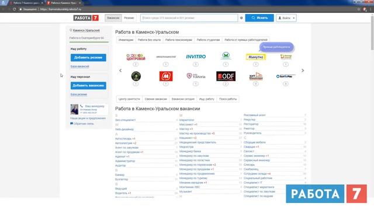374x210 pixels.
Task: Select the Поиск работы tab
Action: [x=228, y=99]
